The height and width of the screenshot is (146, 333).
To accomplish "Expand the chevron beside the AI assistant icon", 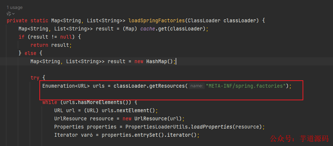I will tap(13, 14).
